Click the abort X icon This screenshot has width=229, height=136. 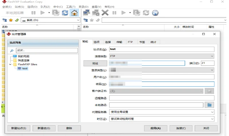(x=105, y=13)
